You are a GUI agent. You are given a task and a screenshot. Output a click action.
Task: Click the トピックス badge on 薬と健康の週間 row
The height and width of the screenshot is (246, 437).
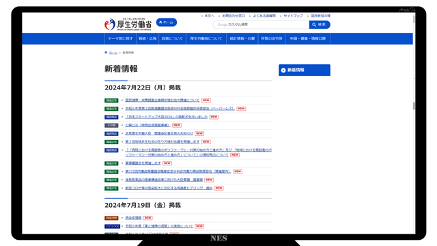point(112,226)
